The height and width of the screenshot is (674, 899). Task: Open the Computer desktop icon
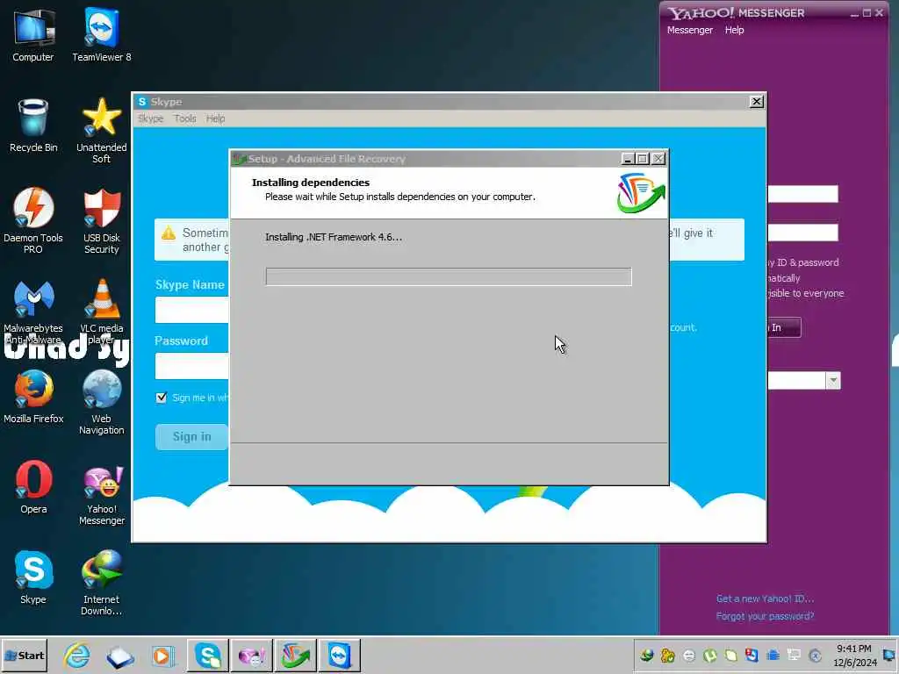point(33,35)
